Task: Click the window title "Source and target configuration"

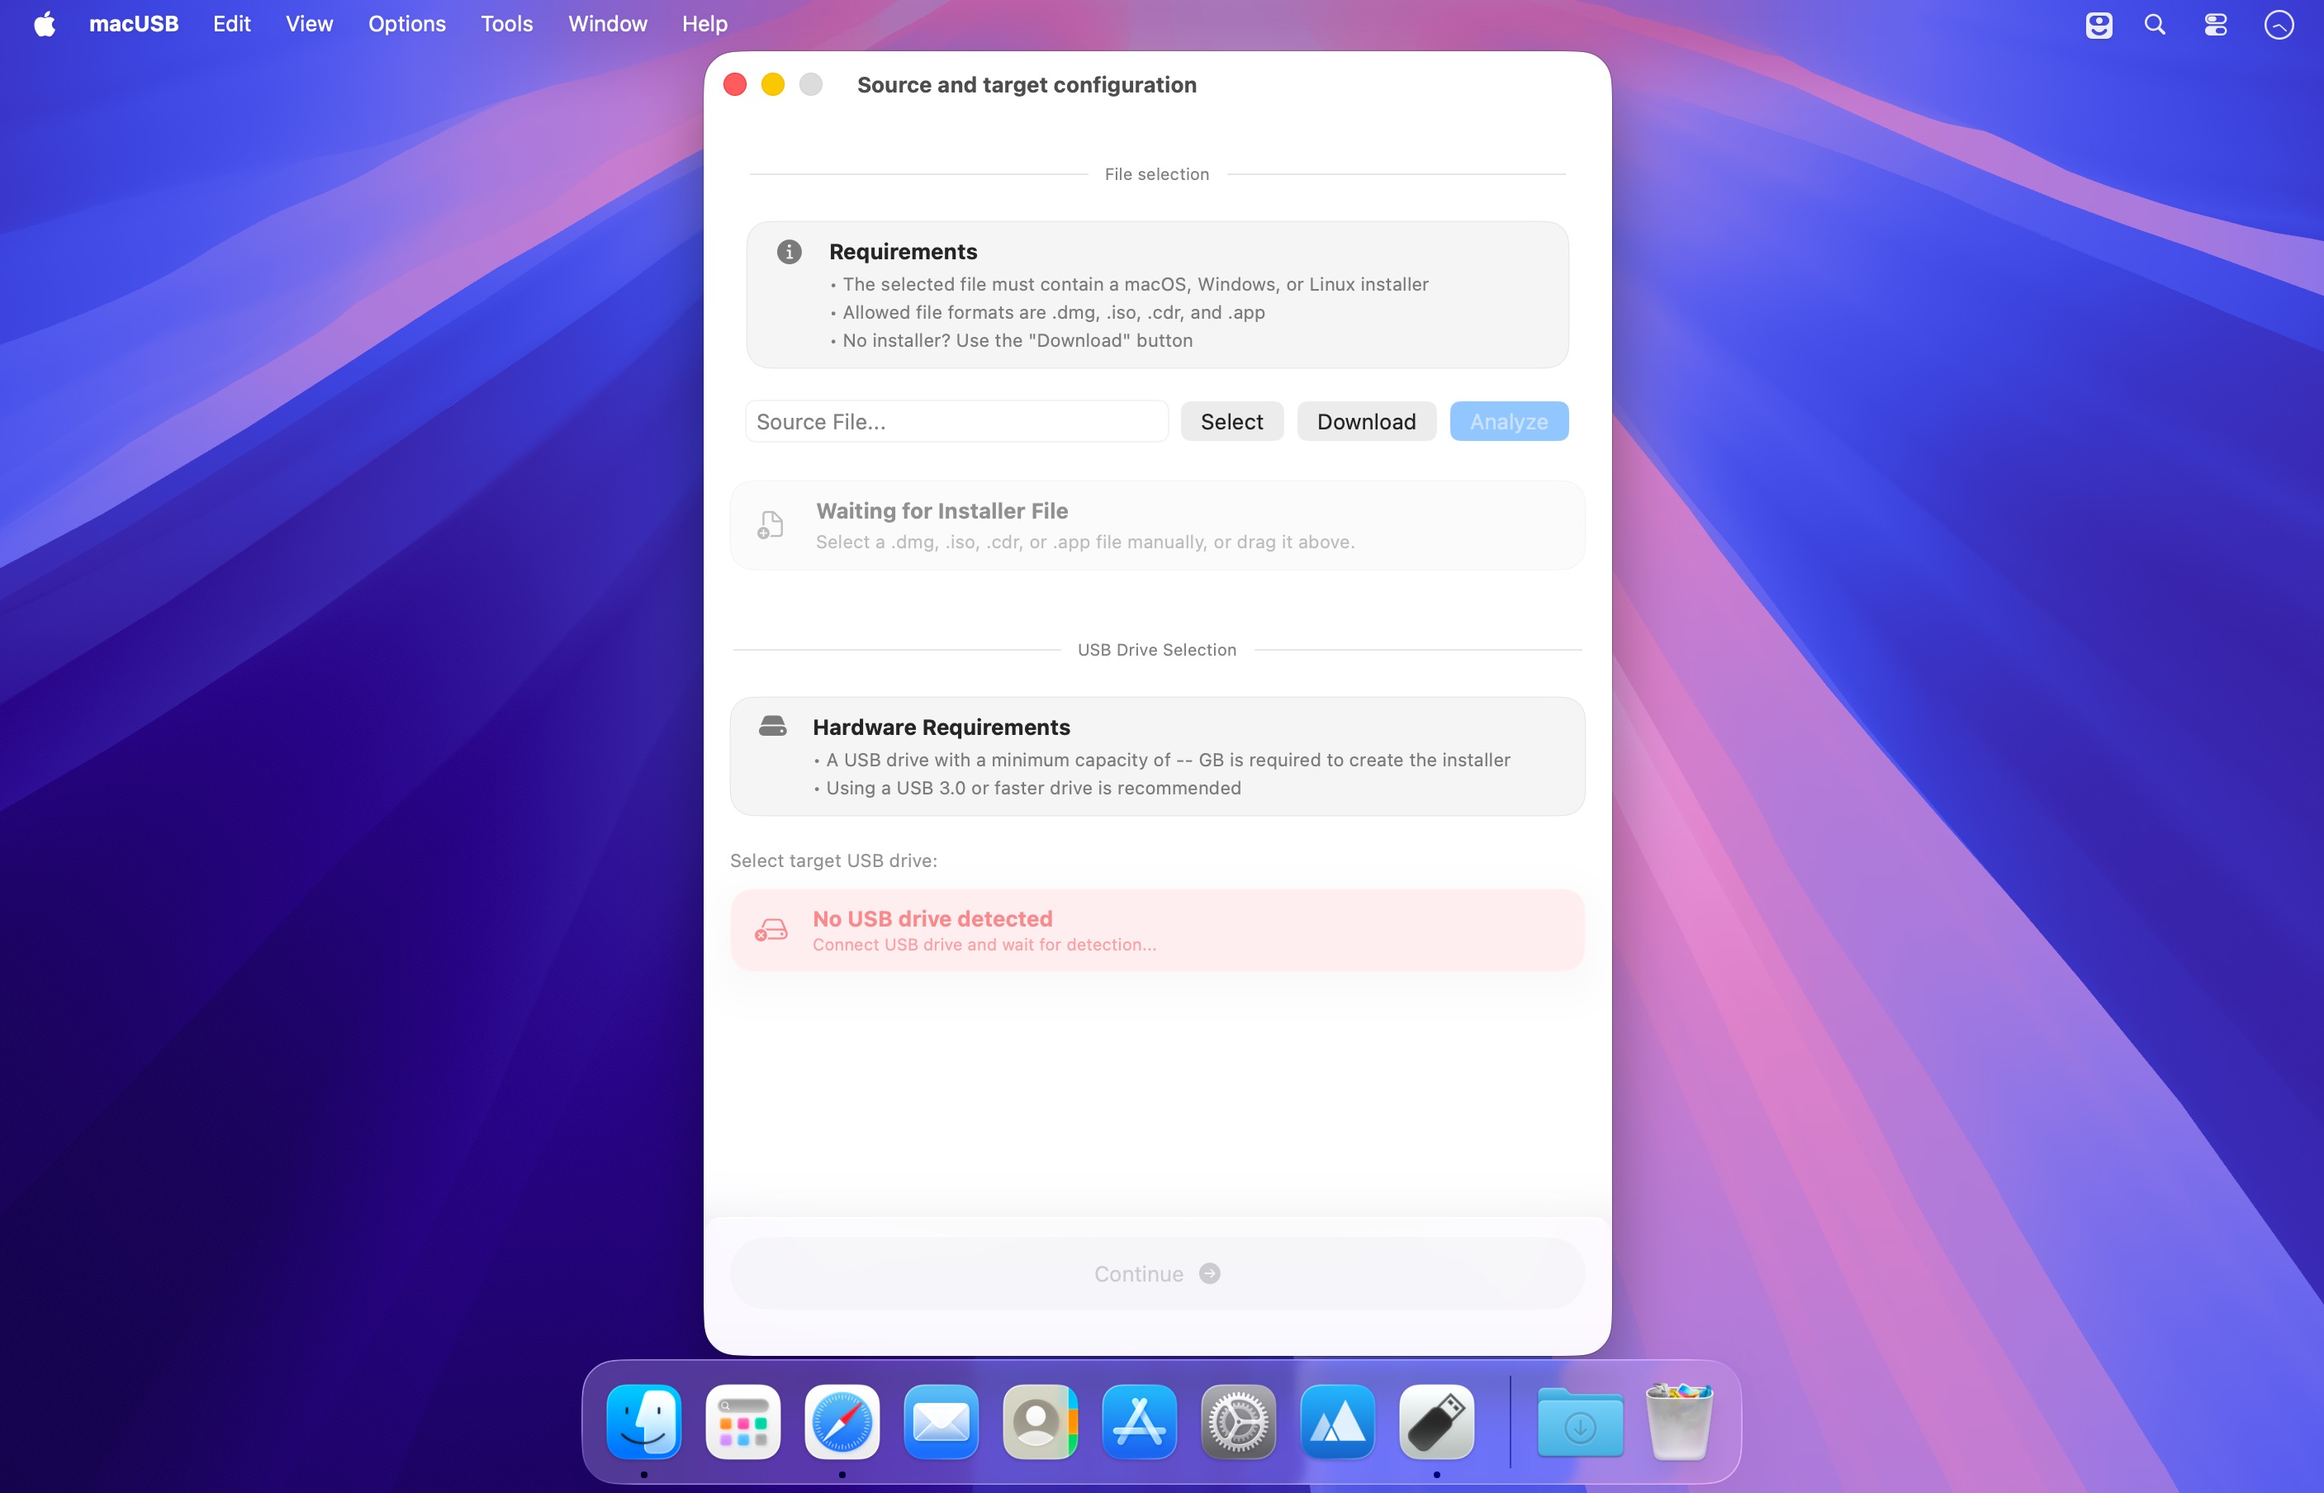Action: coord(1027,85)
